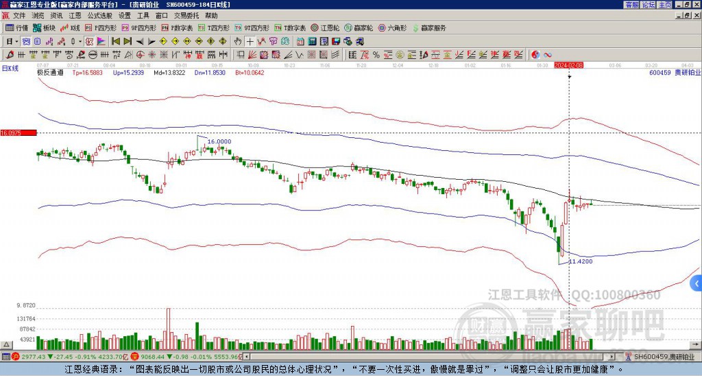Open the T数字表 tool

290,27
